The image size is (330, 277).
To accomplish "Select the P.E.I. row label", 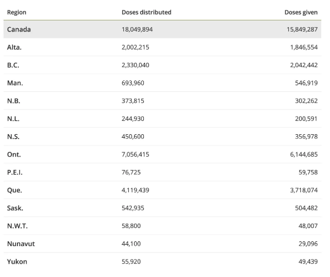I will pos(15,172).
